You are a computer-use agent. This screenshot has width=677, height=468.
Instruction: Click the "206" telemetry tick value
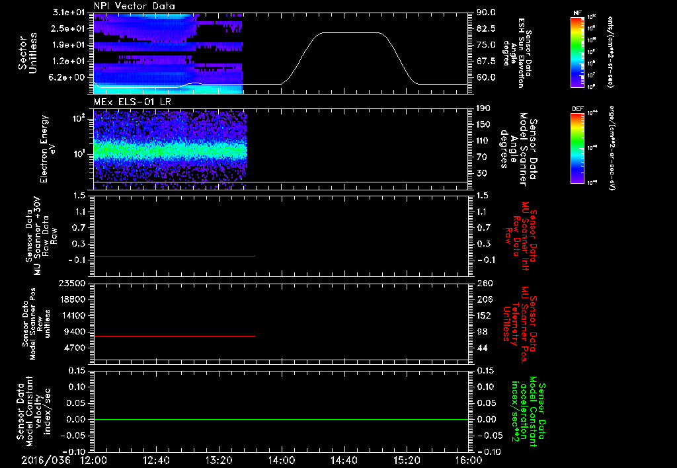(x=484, y=299)
